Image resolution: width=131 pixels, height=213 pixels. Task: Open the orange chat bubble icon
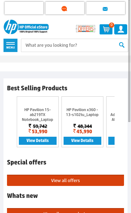pyautogui.click(x=64, y=9)
